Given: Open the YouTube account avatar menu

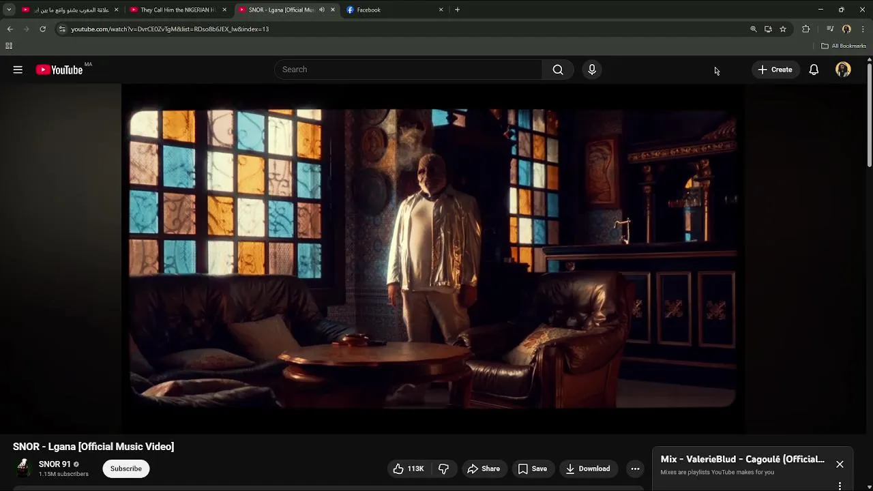Looking at the screenshot, I should 843,70.
